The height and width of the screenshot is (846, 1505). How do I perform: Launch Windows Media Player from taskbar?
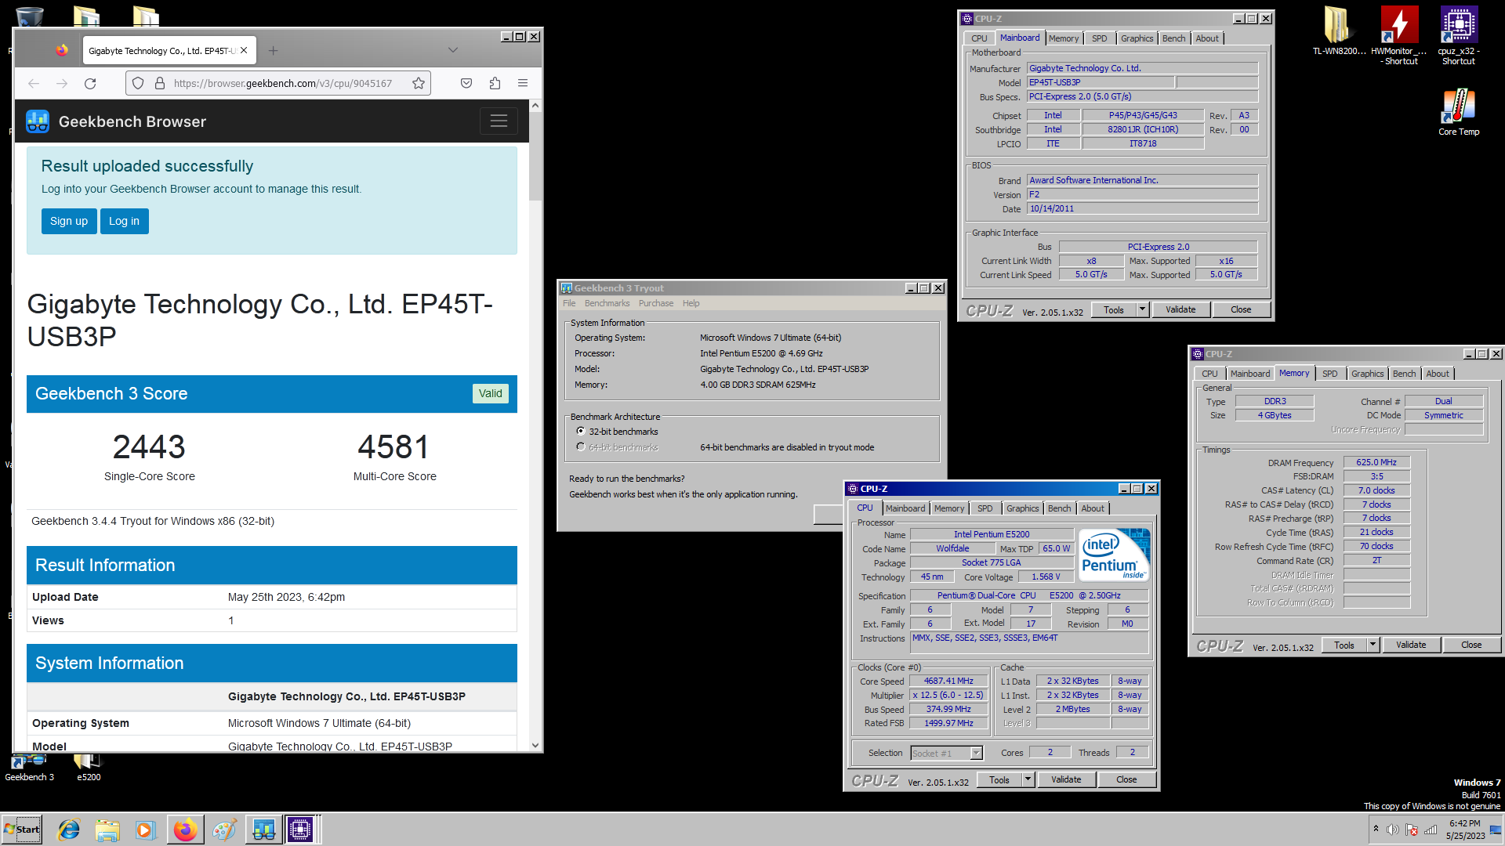click(x=146, y=830)
